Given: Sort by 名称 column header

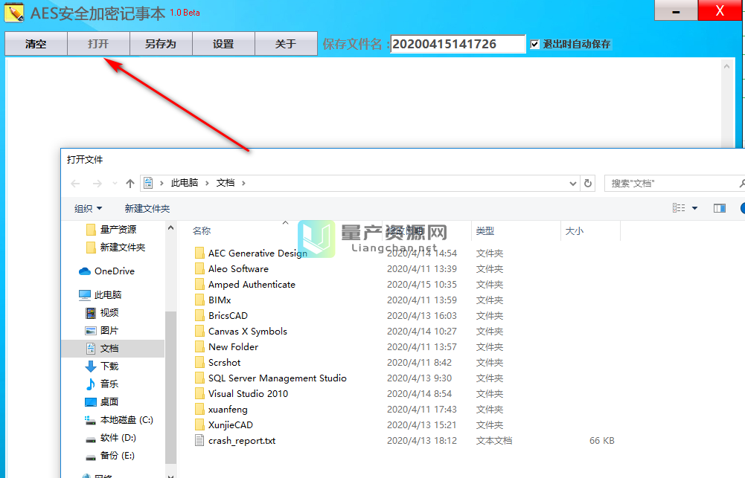Looking at the screenshot, I should pyautogui.click(x=202, y=230).
